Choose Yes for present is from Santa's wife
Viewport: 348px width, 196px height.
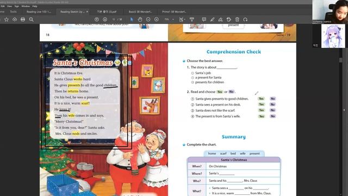[x=262, y=116]
